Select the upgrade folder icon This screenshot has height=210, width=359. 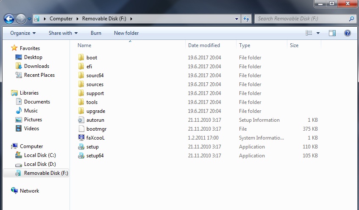point(81,111)
